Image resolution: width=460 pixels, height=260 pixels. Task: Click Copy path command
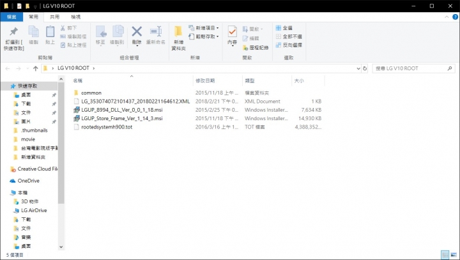click(x=73, y=36)
